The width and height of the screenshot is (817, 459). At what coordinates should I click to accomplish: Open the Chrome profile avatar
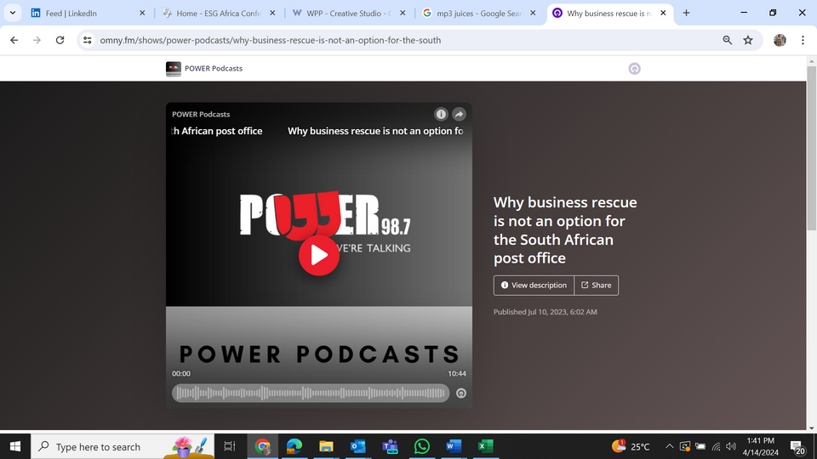point(780,40)
